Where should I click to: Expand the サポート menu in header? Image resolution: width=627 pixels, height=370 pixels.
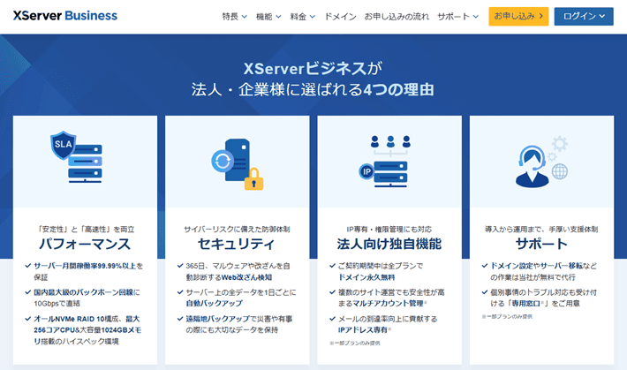click(457, 17)
